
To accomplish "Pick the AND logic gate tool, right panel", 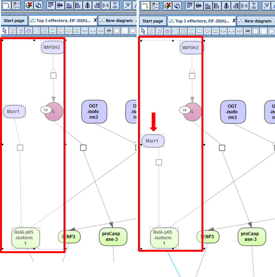I will tap(247, 31).
